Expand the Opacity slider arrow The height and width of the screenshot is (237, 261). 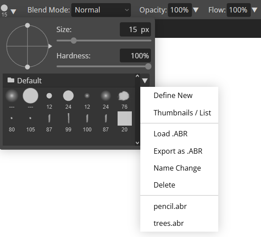click(x=196, y=10)
